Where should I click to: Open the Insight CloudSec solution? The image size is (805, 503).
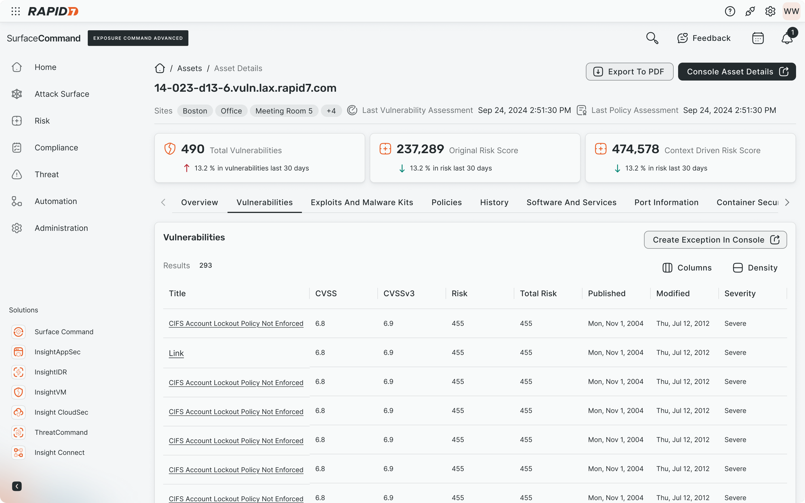(x=61, y=412)
